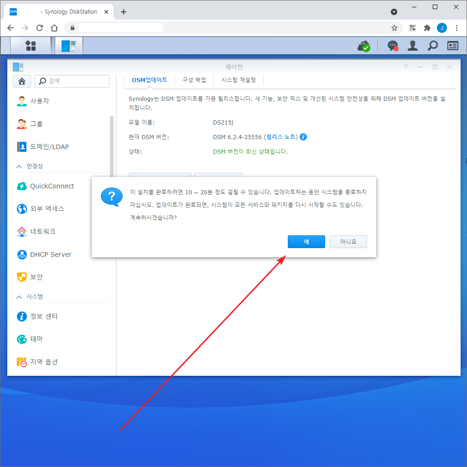Open the Chrome three-dot menu
This screenshot has height=467, width=467.
click(457, 28)
